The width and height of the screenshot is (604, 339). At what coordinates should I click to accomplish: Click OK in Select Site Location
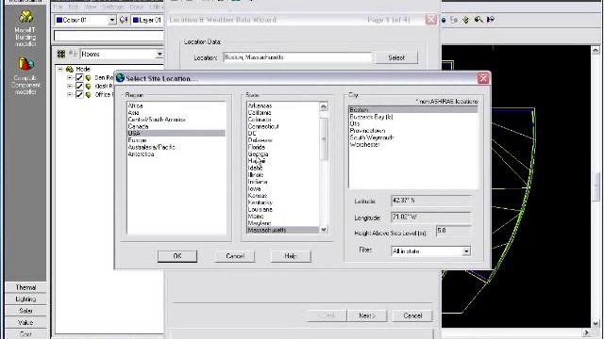(177, 256)
